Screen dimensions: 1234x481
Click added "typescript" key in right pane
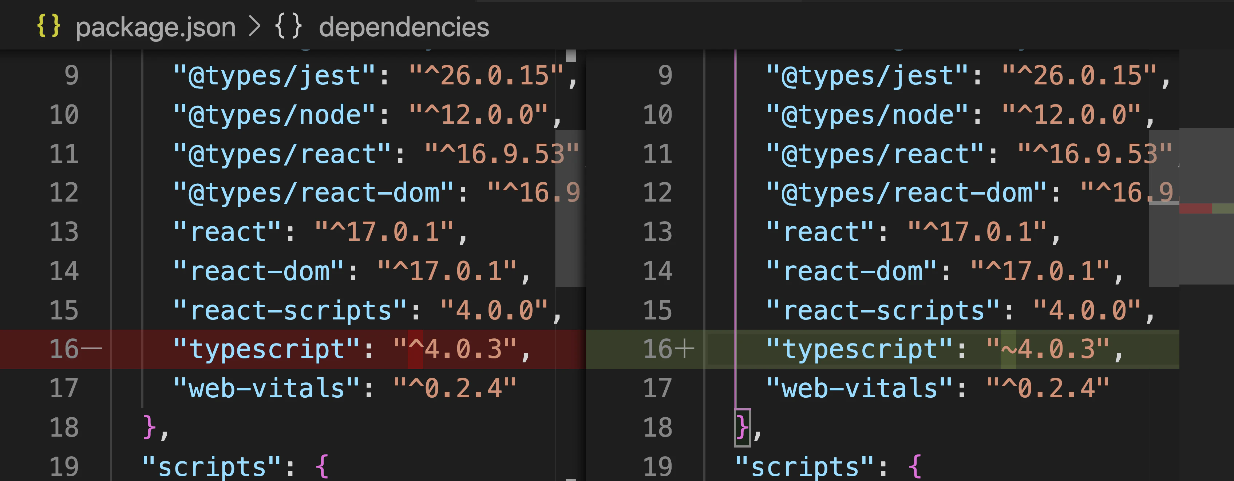pyautogui.click(x=860, y=349)
